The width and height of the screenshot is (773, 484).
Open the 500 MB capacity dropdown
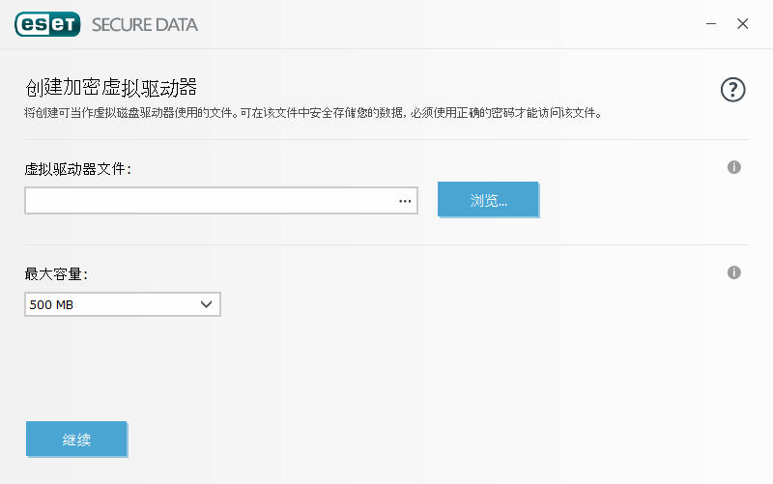point(123,304)
